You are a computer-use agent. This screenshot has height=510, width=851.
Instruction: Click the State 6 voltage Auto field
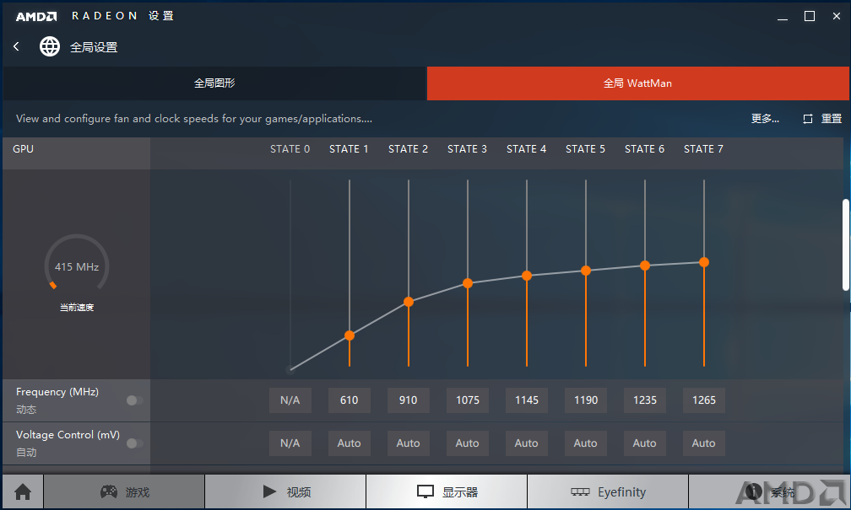645,443
